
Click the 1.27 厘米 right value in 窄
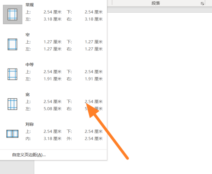pyautogui.click(x=94, y=49)
